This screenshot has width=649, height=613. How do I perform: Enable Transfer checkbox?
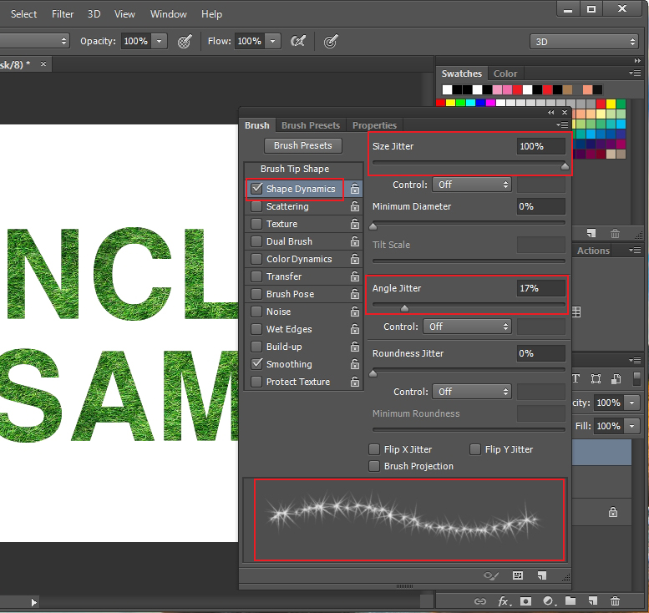tap(256, 276)
